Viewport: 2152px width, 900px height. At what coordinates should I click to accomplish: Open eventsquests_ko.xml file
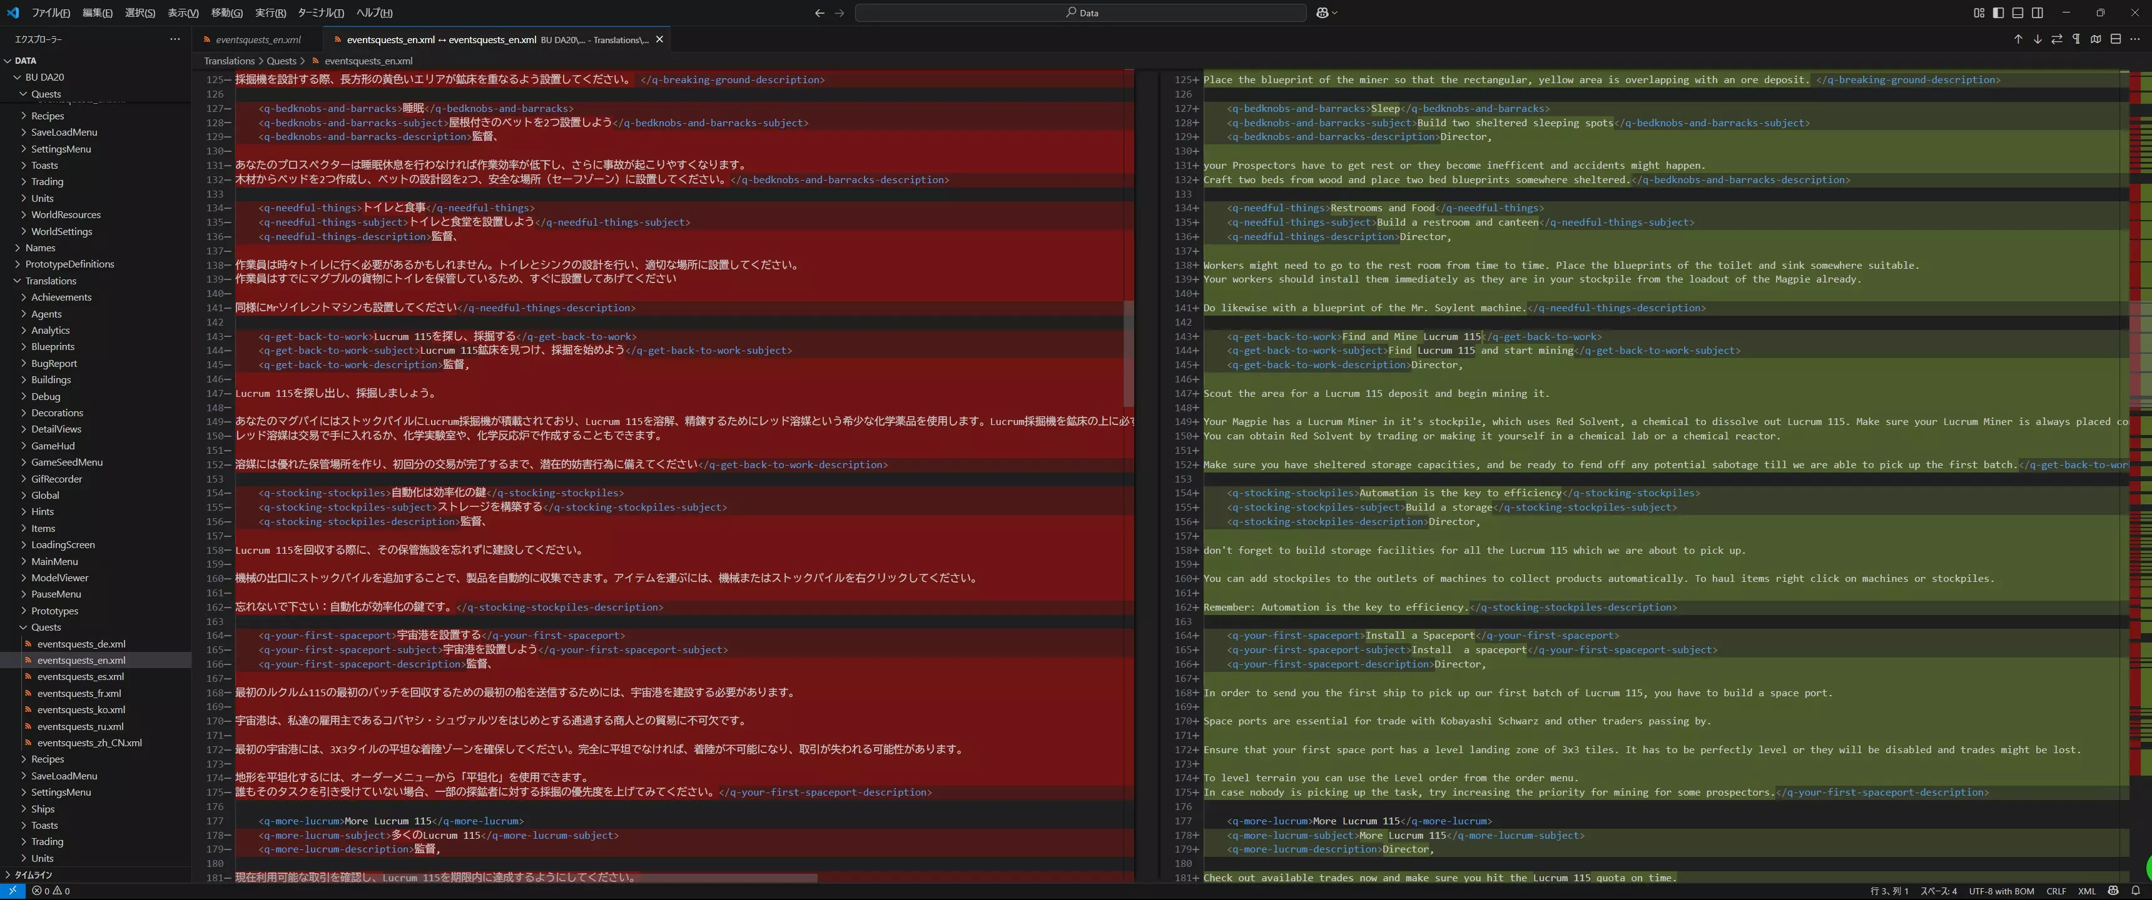pyautogui.click(x=81, y=709)
